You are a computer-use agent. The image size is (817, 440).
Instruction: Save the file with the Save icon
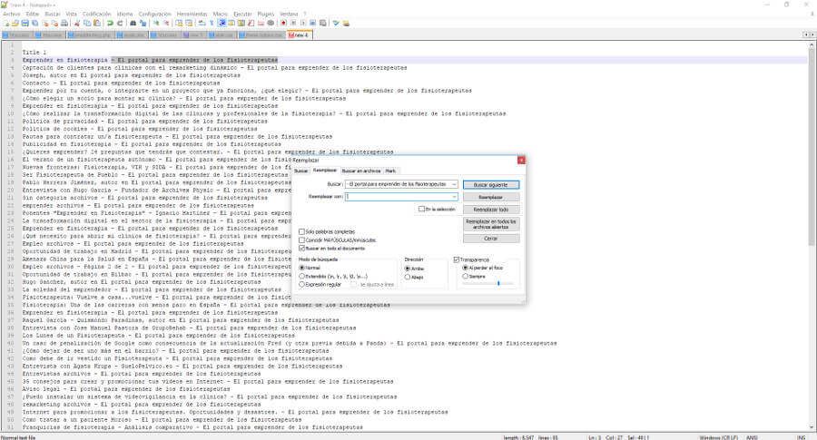click(25, 23)
